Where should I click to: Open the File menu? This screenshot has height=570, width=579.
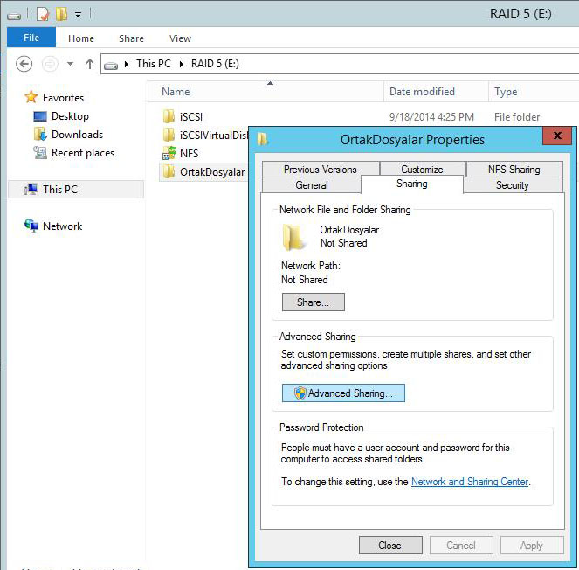31,38
